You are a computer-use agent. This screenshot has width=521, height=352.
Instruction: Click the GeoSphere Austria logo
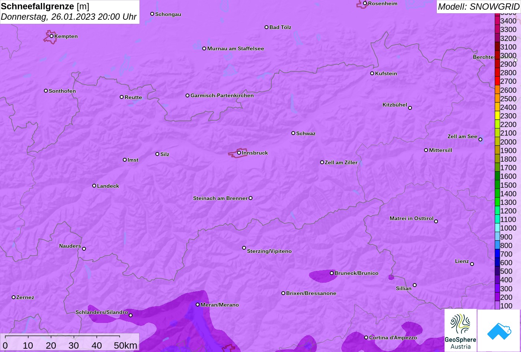point(460,330)
